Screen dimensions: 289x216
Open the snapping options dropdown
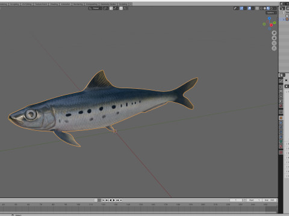116,8
